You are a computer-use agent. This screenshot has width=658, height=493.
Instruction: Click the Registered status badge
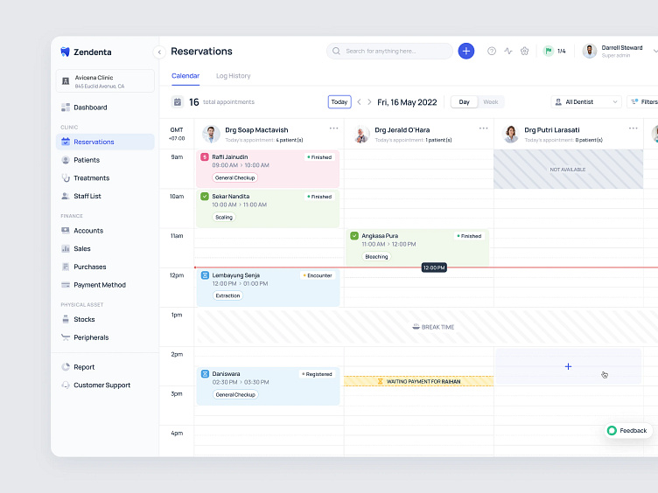point(317,374)
